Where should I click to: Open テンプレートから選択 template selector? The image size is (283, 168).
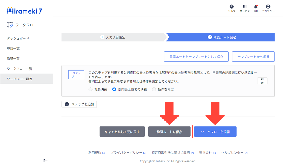tap(253, 56)
